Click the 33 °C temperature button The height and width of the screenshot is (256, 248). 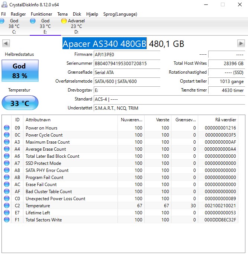tap(20, 103)
